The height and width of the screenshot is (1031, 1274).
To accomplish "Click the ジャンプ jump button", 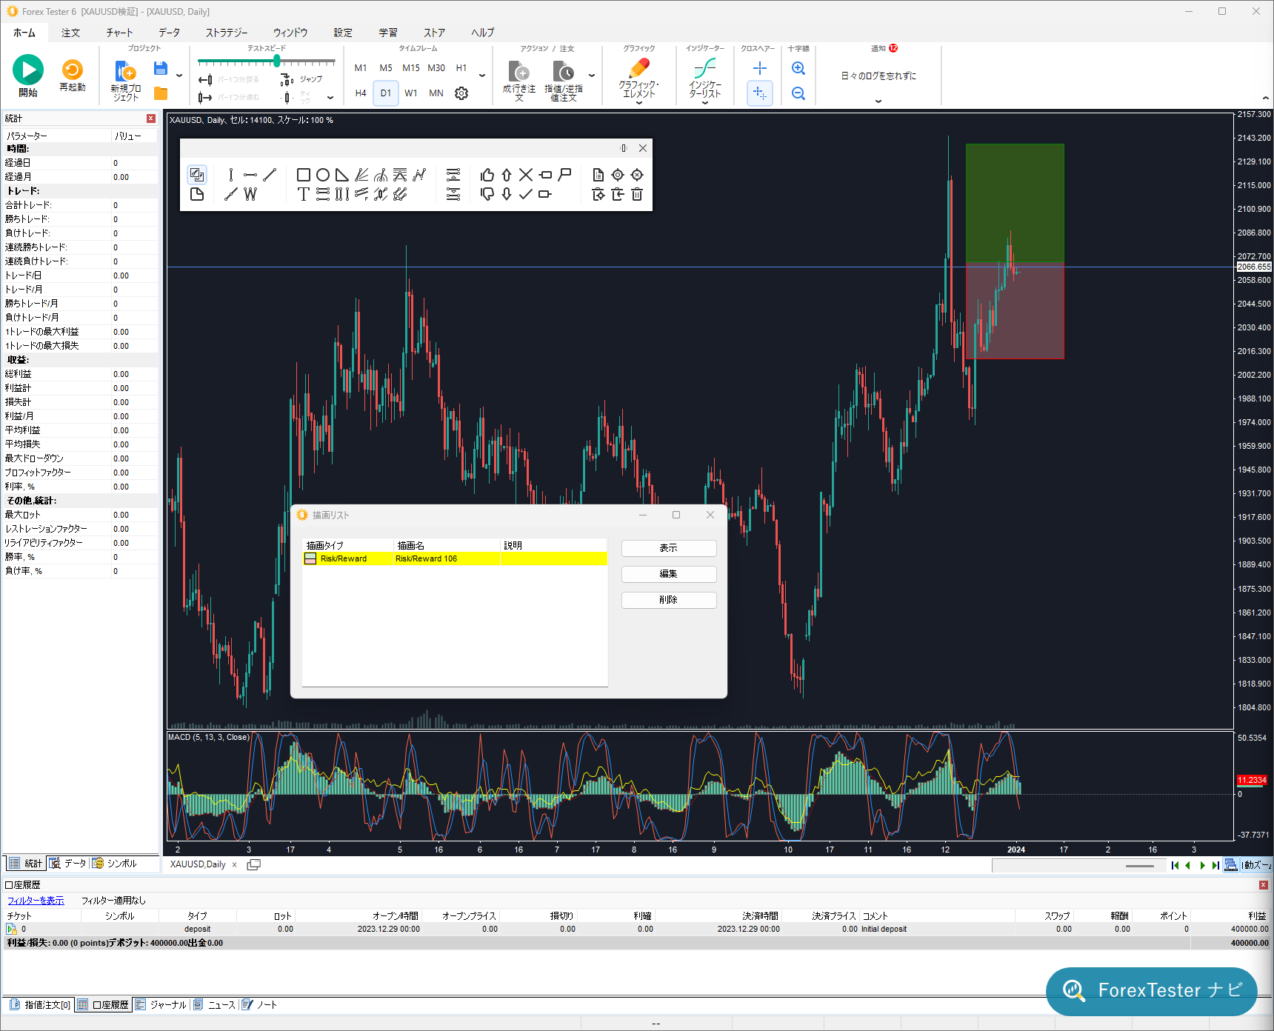I will coord(302,79).
